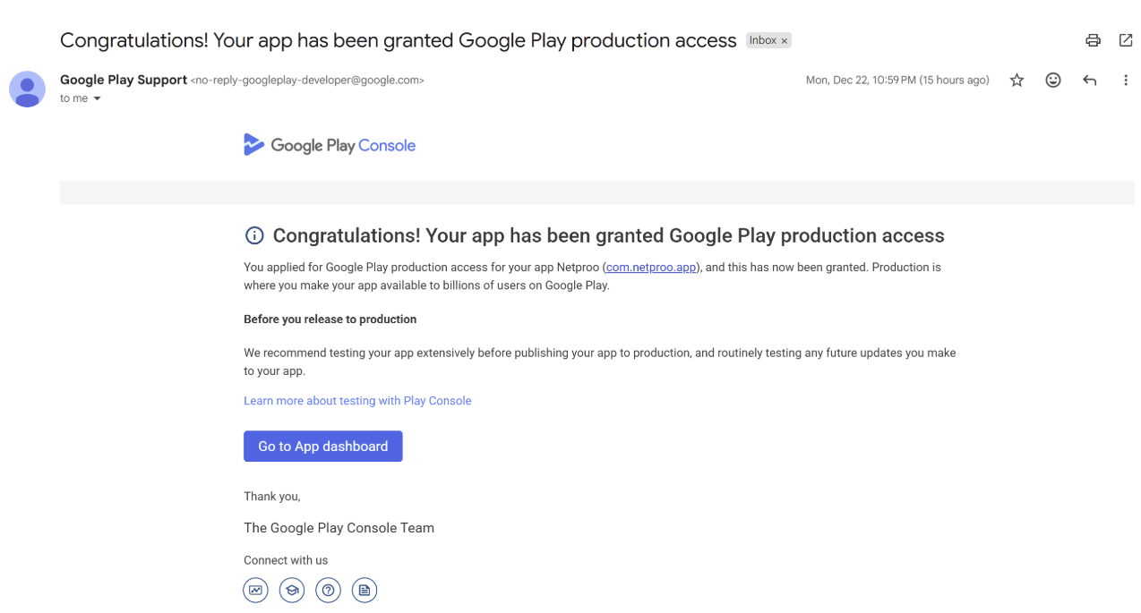
Task: Star this Google Play Support email
Action: 1017,81
